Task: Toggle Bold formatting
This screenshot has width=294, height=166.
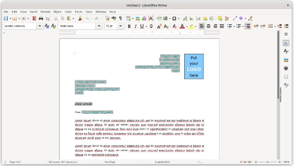Action: pyautogui.click(x=129, y=26)
